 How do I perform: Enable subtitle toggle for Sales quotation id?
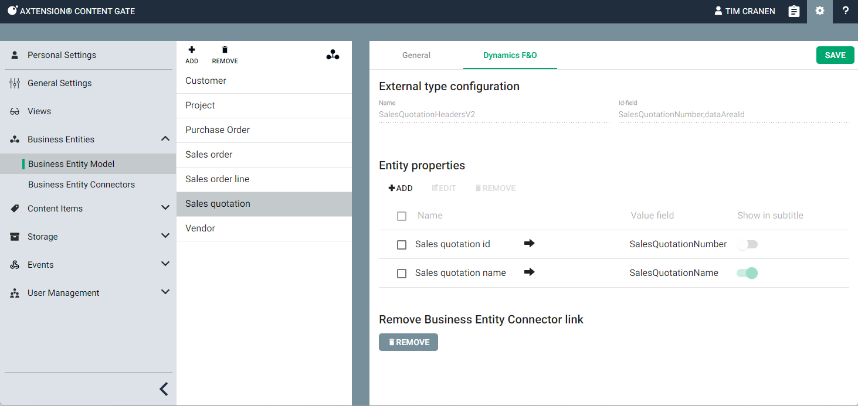click(747, 244)
